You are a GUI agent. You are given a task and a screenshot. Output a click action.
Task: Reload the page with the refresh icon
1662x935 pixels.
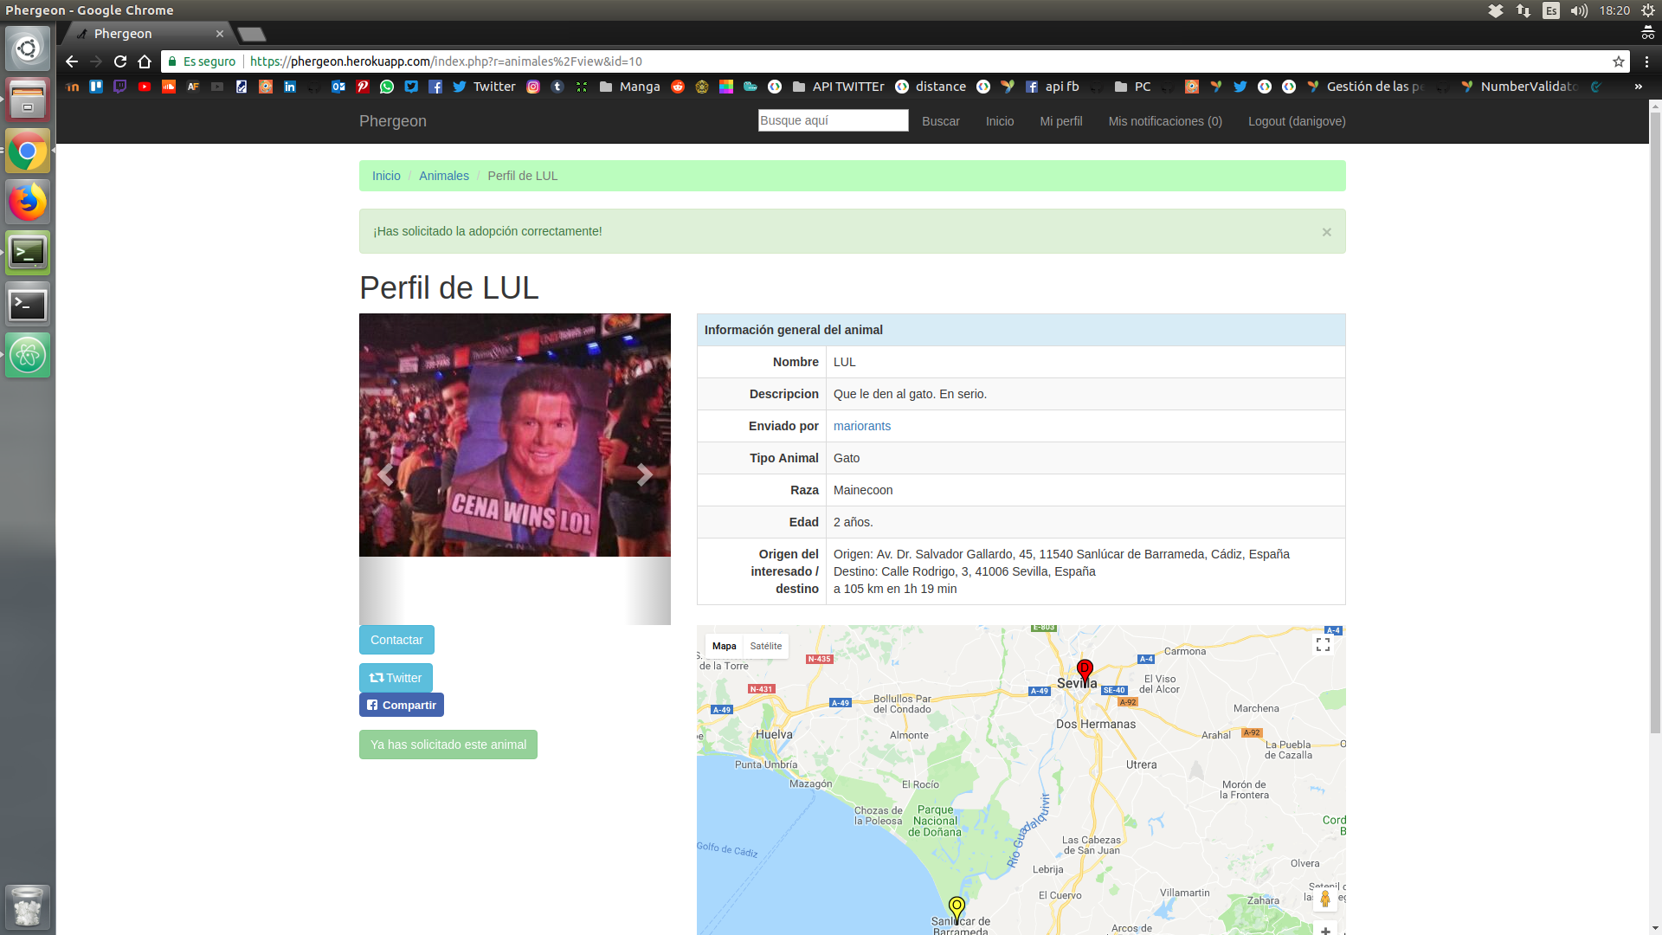[120, 61]
